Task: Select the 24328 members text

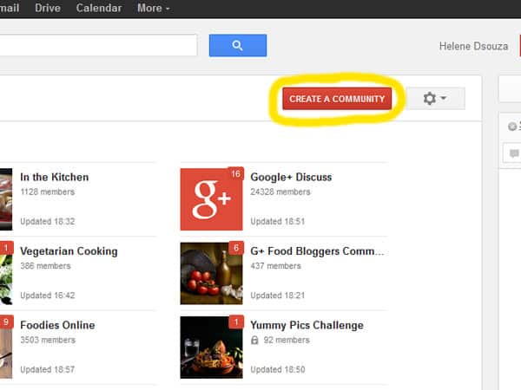Action: point(280,192)
